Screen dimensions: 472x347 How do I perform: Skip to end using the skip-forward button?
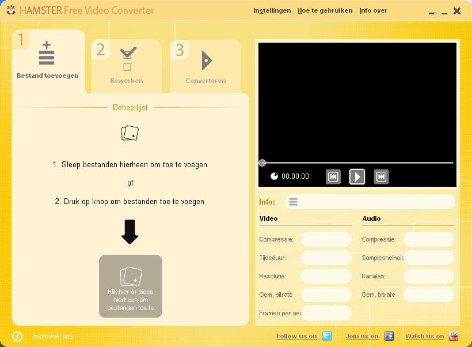[381, 176]
